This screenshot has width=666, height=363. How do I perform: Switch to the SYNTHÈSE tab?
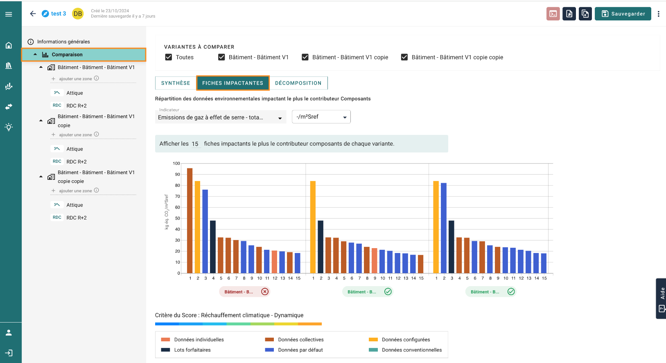click(176, 83)
